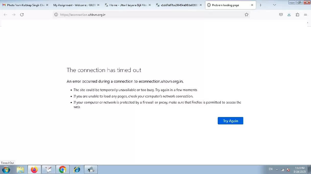Viewport: 311px width, 174px height.
Task: Launch Google Chrome from the taskbar
Action: [x=62, y=169]
